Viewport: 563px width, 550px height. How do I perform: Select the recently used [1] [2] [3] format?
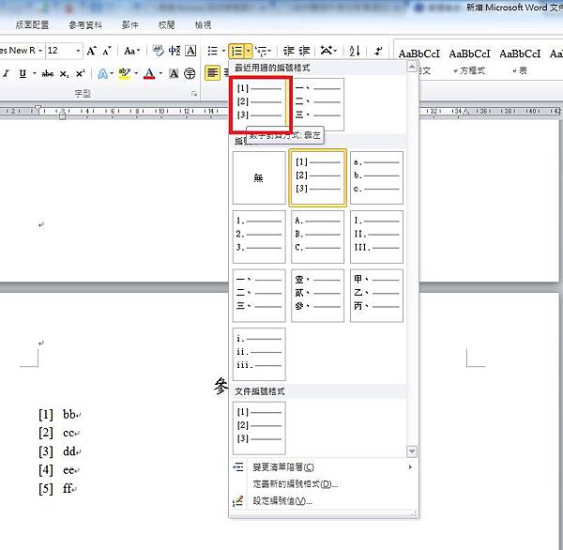pos(259,104)
